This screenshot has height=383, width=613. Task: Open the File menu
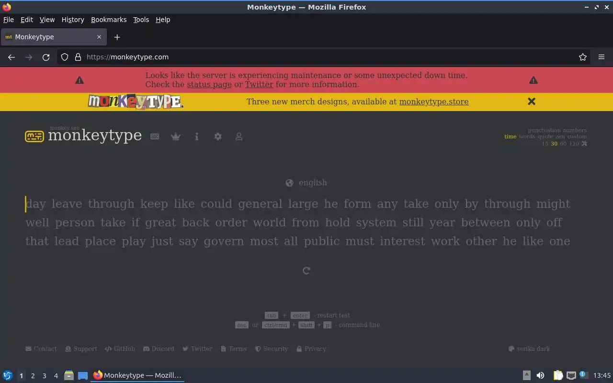click(9, 20)
